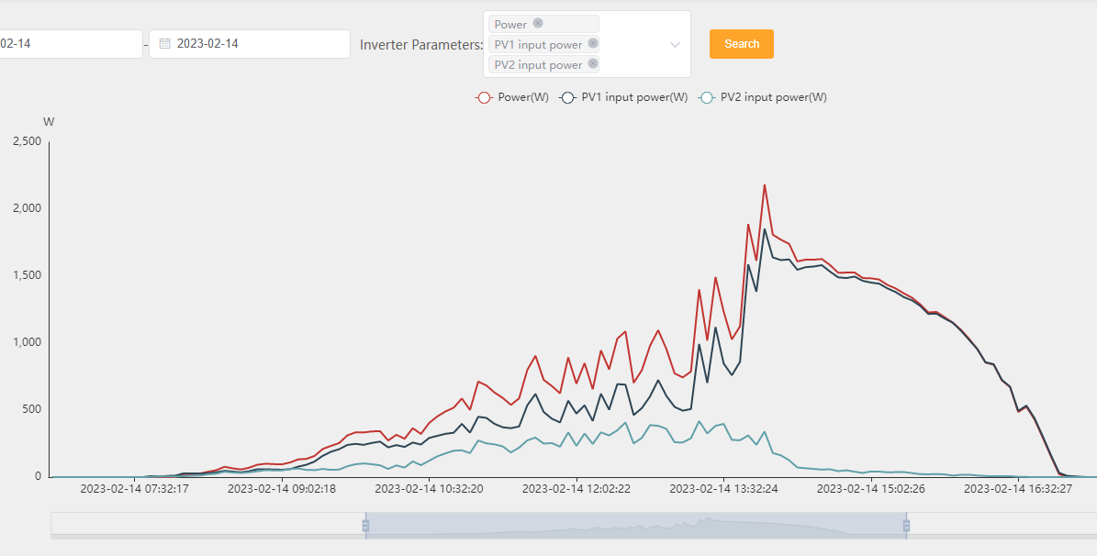Image resolution: width=1097 pixels, height=556 pixels.
Task: Click the 1,000 y-axis label
Action: pyautogui.click(x=28, y=343)
